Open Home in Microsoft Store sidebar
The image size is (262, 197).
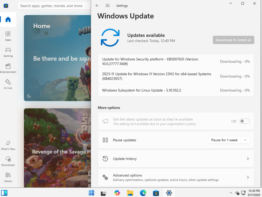[8, 19]
